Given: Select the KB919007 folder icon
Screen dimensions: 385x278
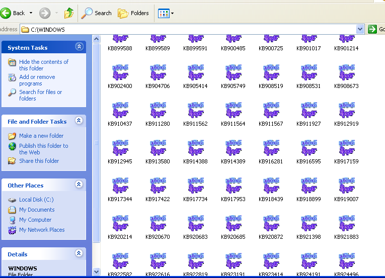Looking at the screenshot, I should coord(346,186).
